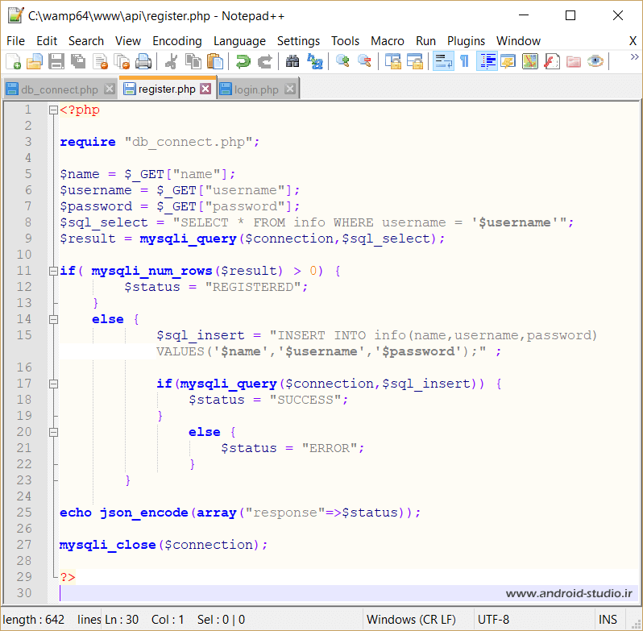Click the UTF-8 encoding status field

click(533, 619)
